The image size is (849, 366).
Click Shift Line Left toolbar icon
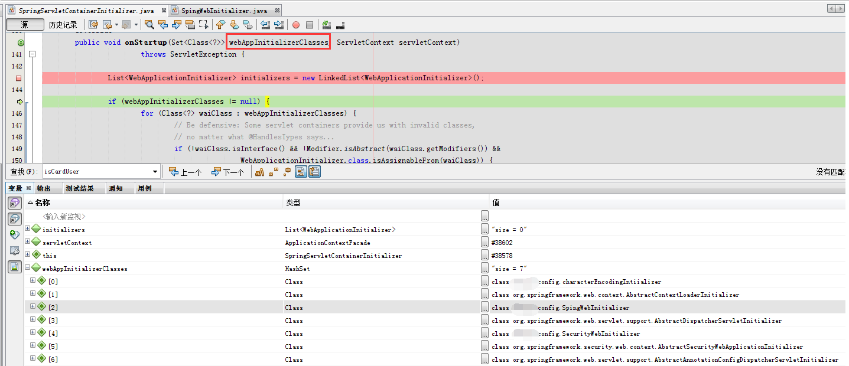265,25
